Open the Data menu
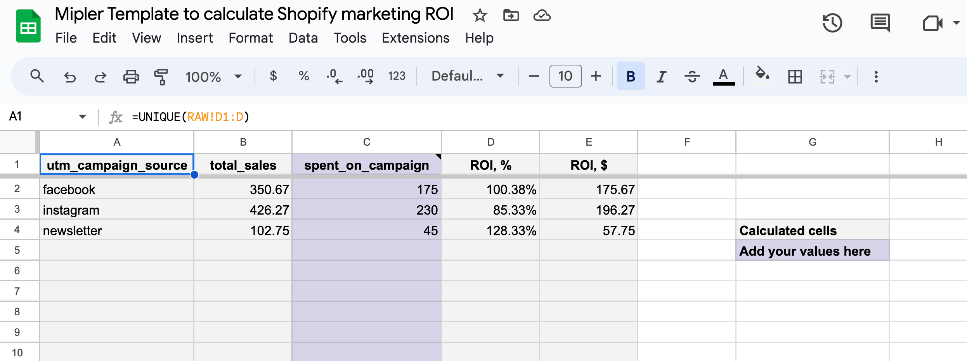The image size is (967, 361). pos(303,38)
